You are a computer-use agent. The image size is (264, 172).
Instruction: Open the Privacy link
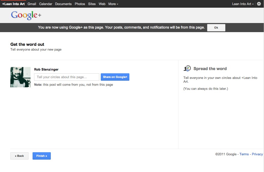(x=257, y=154)
